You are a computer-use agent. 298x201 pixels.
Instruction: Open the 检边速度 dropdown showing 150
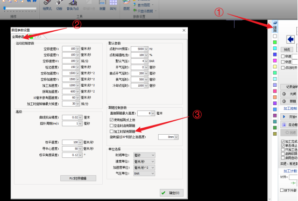(x=78, y=67)
